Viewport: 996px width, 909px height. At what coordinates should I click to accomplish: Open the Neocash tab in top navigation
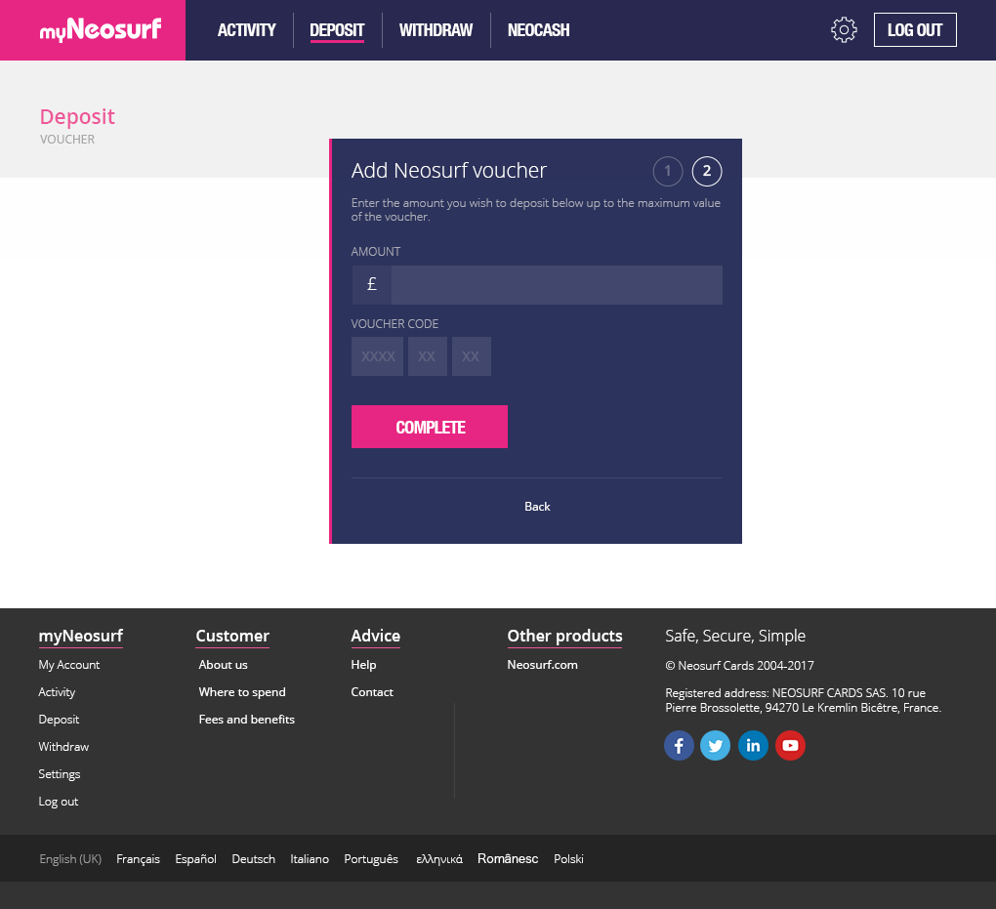[538, 30]
